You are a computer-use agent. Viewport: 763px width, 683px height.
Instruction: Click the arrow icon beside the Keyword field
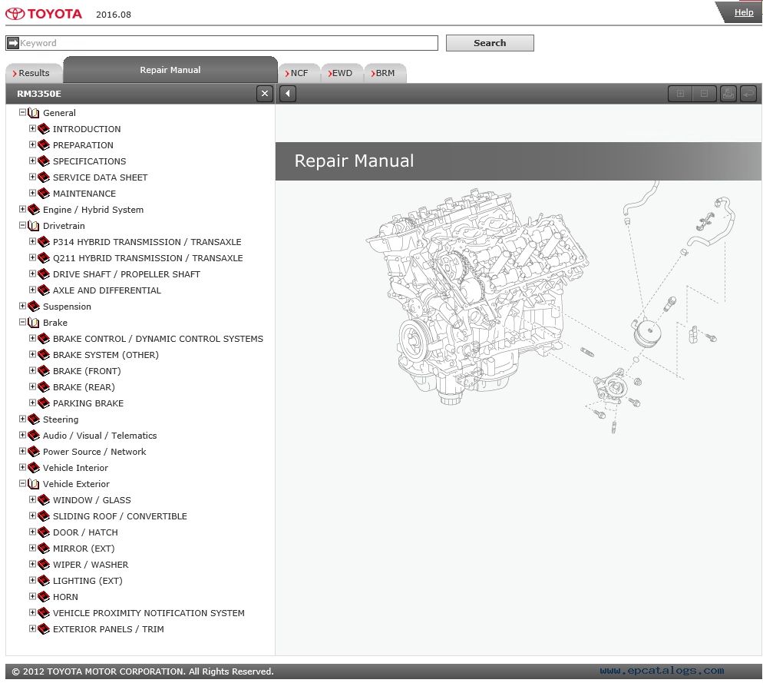(x=13, y=43)
